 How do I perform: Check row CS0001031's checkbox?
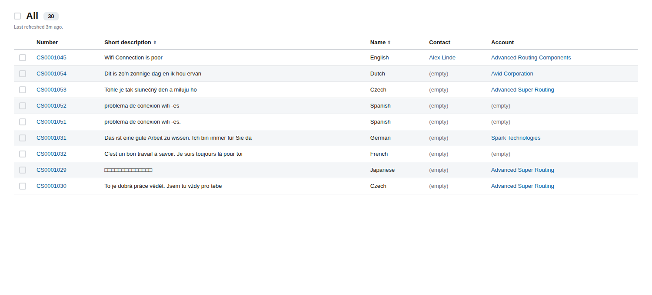click(x=23, y=138)
